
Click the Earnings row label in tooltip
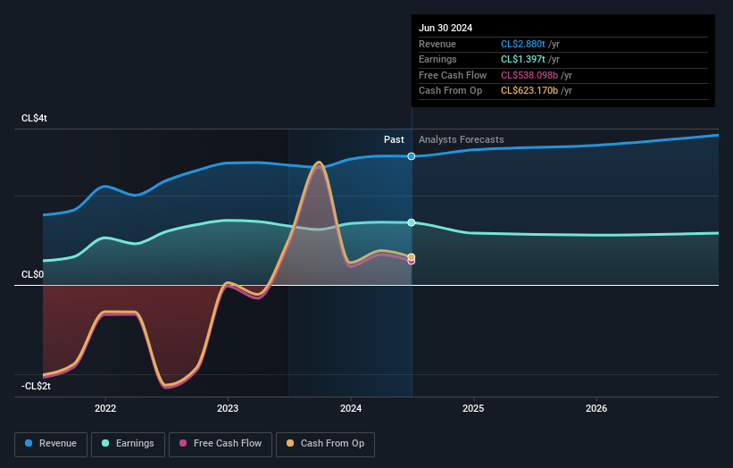437,59
